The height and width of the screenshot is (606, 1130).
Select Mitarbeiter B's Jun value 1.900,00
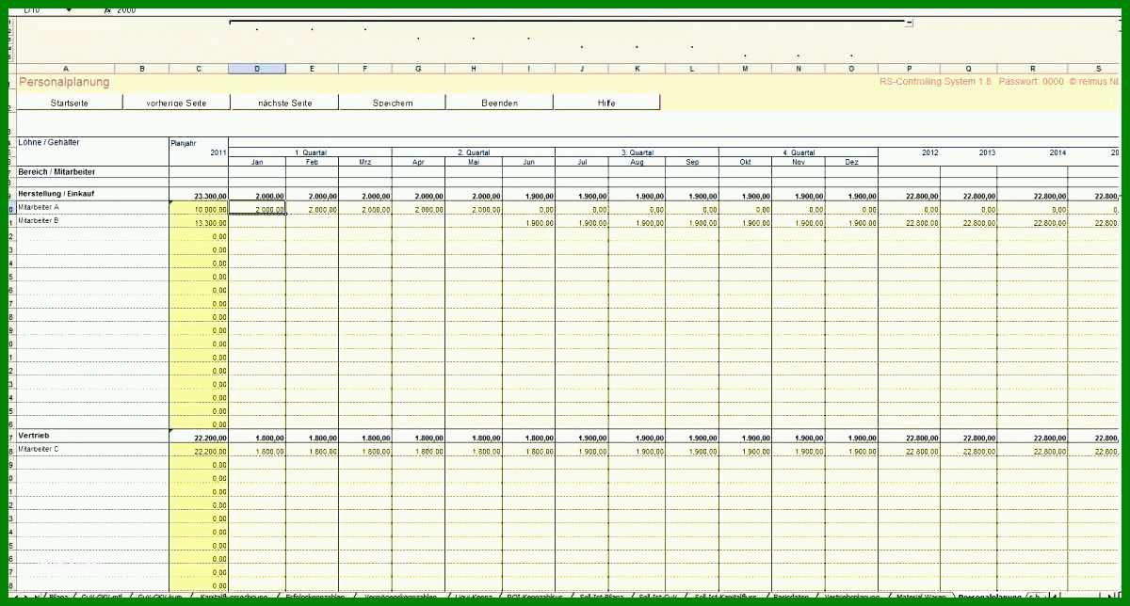pos(528,223)
